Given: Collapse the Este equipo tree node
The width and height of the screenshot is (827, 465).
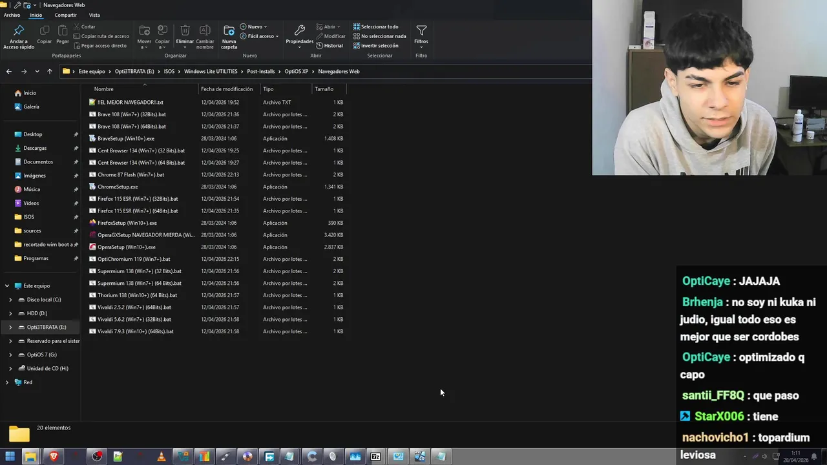Looking at the screenshot, I should 7,285.
